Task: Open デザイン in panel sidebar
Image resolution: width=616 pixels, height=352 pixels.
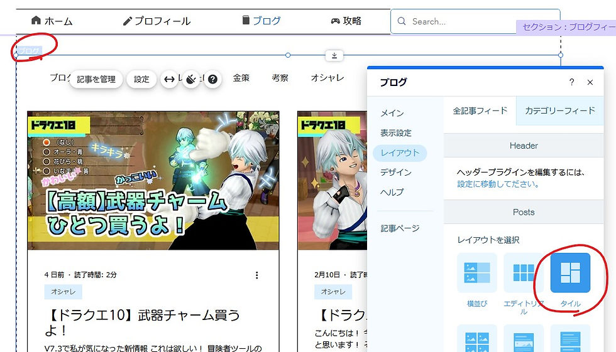Action: point(396,172)
